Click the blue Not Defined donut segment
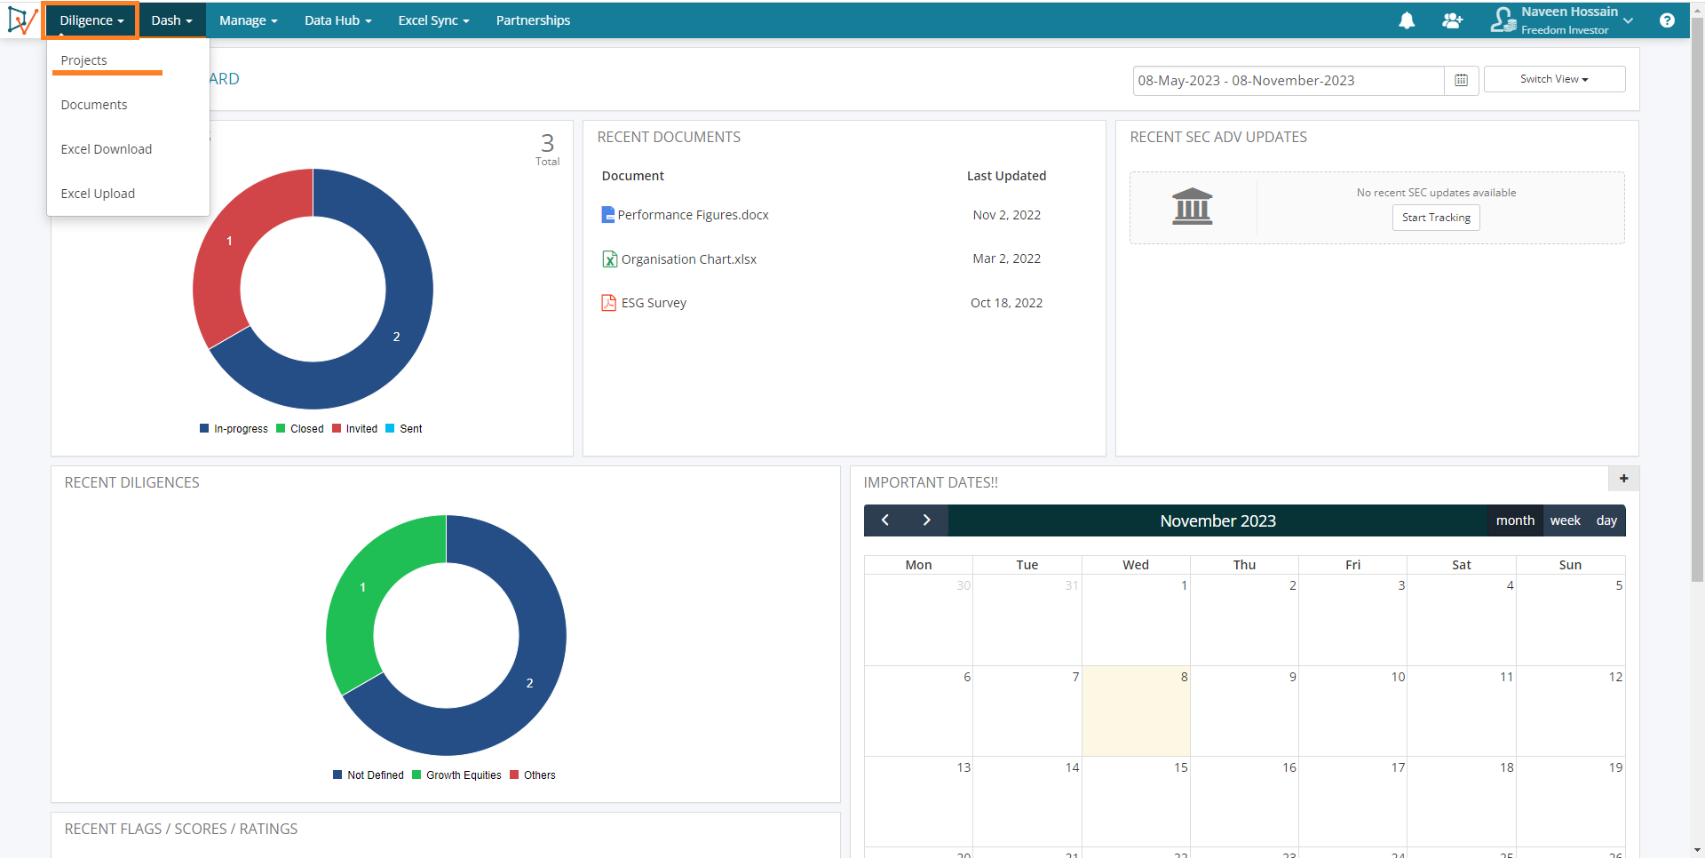1705x858 pixels. [529, 683]
